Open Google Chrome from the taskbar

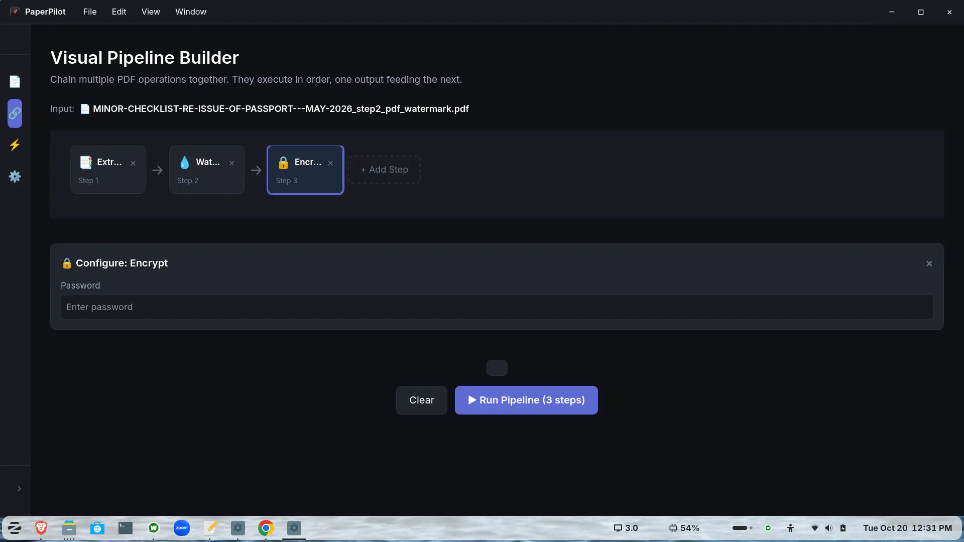[266, 528]
